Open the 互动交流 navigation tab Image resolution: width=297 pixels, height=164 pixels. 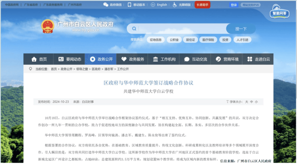point(195,59)
